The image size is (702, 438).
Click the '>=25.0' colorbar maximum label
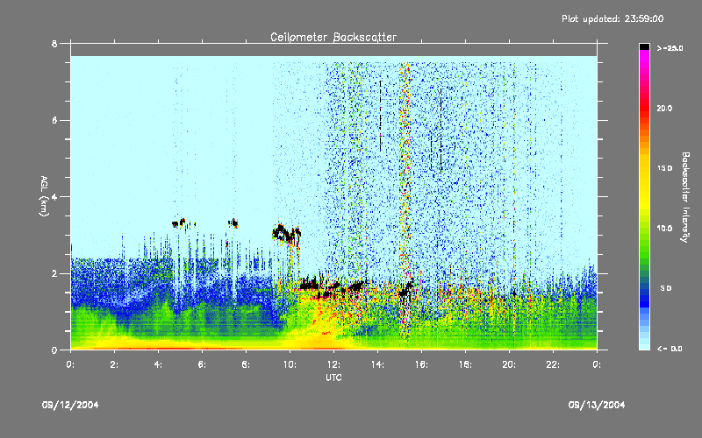(670, 48)
